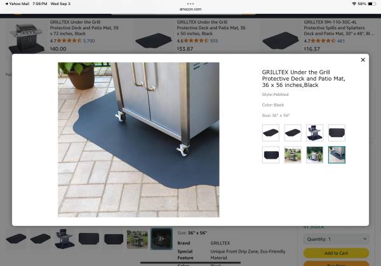Viewport: 381px width, 266px height.
Task: Select the highlighted paver patio thumbnail
Action: click(x=337, y=155)
